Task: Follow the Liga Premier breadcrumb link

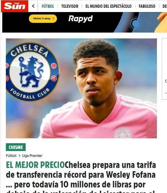Action: (32, 156)
